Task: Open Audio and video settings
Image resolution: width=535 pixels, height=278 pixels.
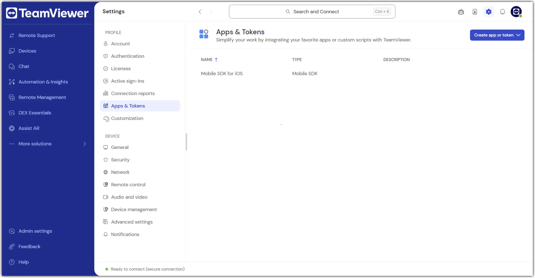Action: pyautogui.click(x=140, y=197)
